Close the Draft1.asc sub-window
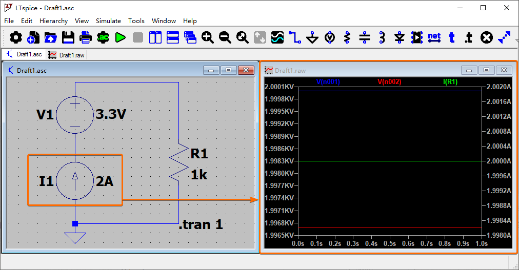519x270 pixels. [246, 70]
